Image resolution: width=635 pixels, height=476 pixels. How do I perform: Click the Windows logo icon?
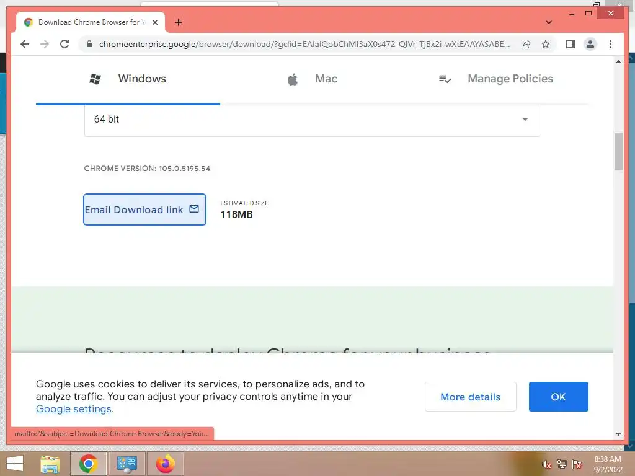tap(95, 79)
